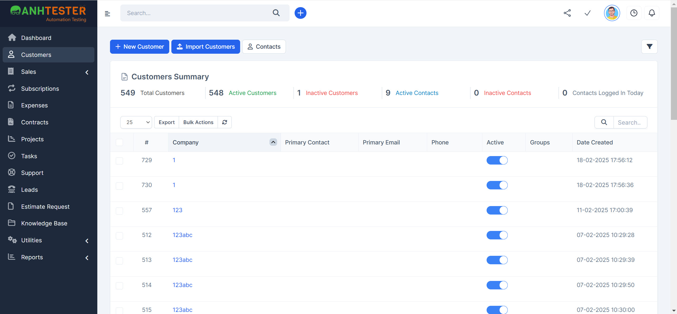Click the Tasks check-circle icon
This screenshot has width=677, height=314.
[12, 156]
